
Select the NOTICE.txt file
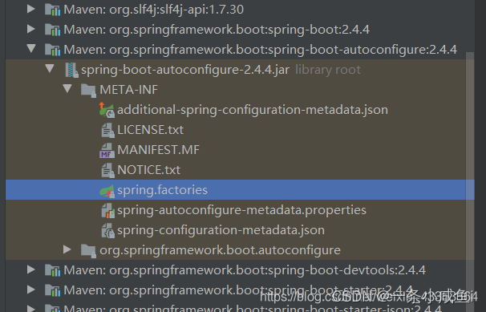(x=149, y=170)
